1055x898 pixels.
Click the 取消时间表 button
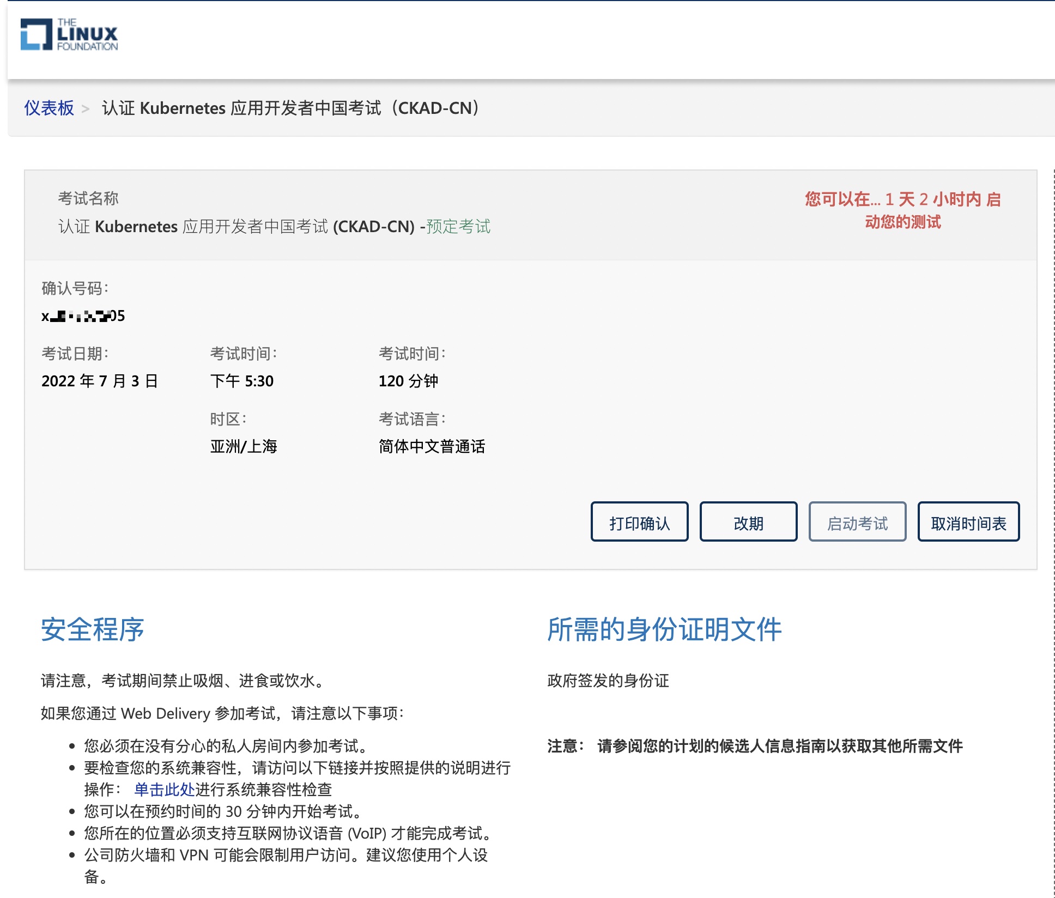(968, 522)
